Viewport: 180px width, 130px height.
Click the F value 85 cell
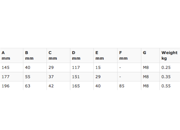click(129, 86)
